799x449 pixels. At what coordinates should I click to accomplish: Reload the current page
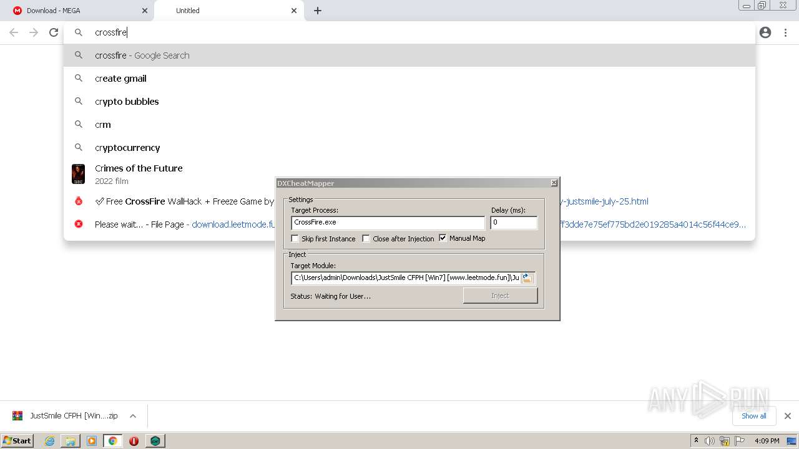[x=54, y=32]
